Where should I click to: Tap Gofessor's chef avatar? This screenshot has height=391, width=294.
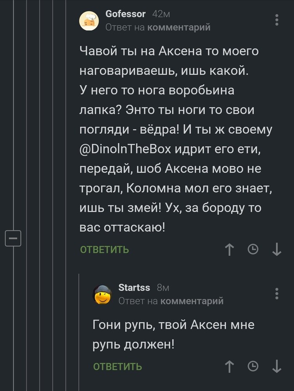pyautogui.click(x=89, y=20)
